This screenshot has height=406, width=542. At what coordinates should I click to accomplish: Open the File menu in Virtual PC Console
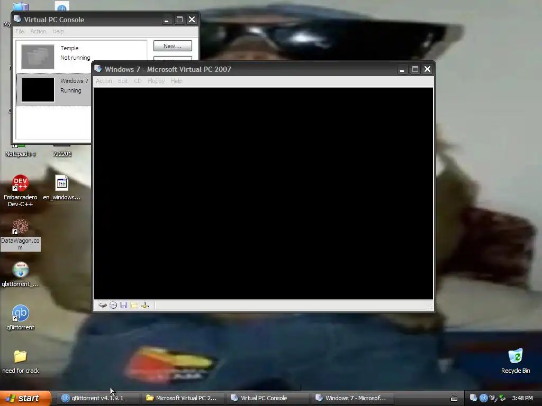20,31
